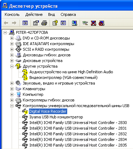Click the warning icon beside Аудиоустройство на шине
Viewport: 133px width, 149px height.
click(25, 72)
